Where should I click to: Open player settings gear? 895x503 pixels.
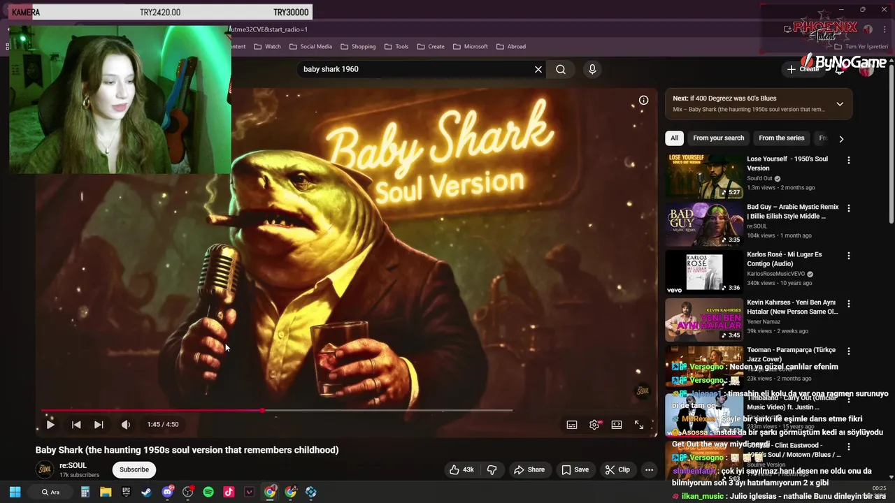click(594, 424)
